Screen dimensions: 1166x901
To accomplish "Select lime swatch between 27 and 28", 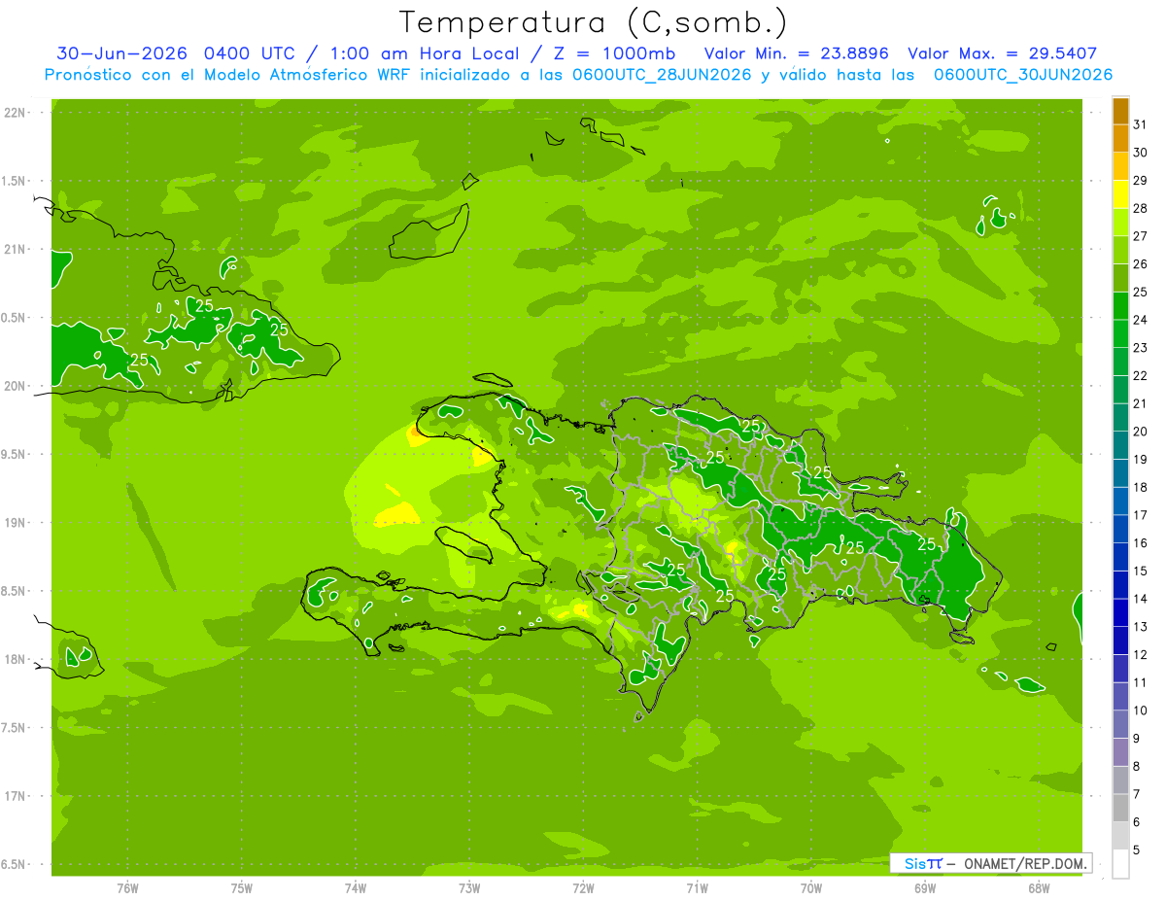I will click(1120, 222).
